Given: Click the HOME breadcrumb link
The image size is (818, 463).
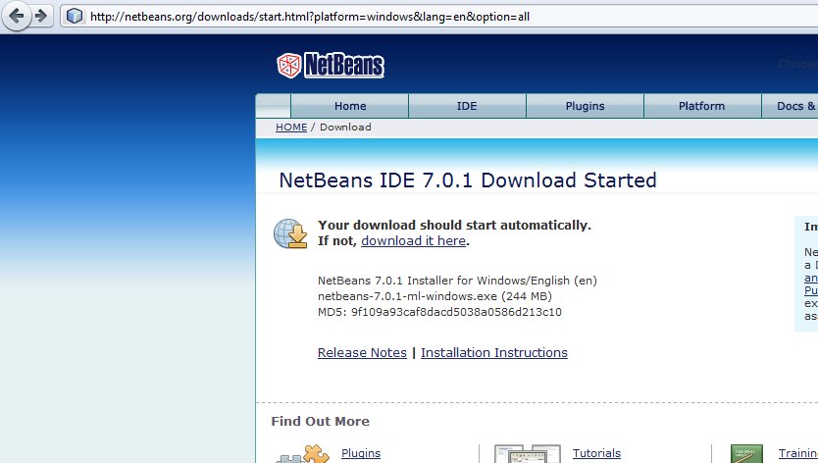Looking at the screenshot, I should (x=291, y=128).
